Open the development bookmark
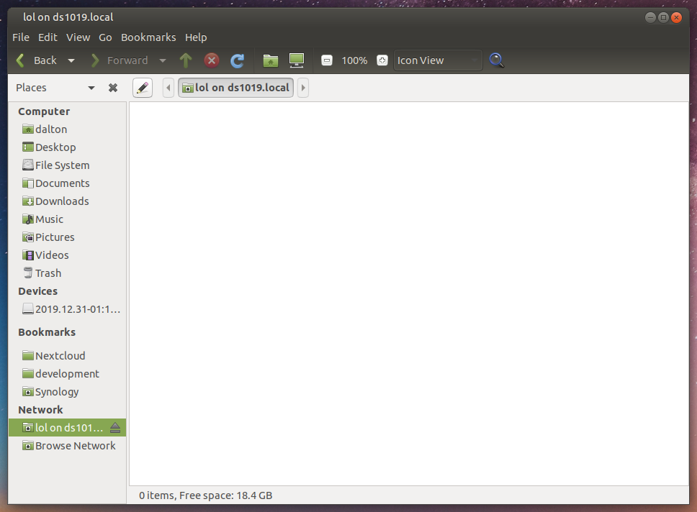 pos(67,374)
